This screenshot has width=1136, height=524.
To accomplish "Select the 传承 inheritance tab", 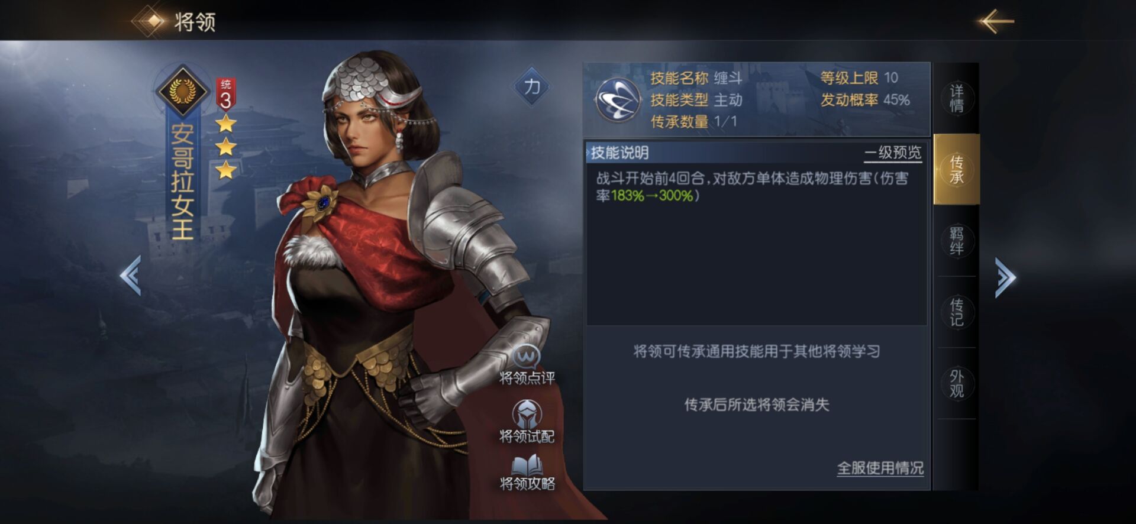I will (x=956, y=170).
